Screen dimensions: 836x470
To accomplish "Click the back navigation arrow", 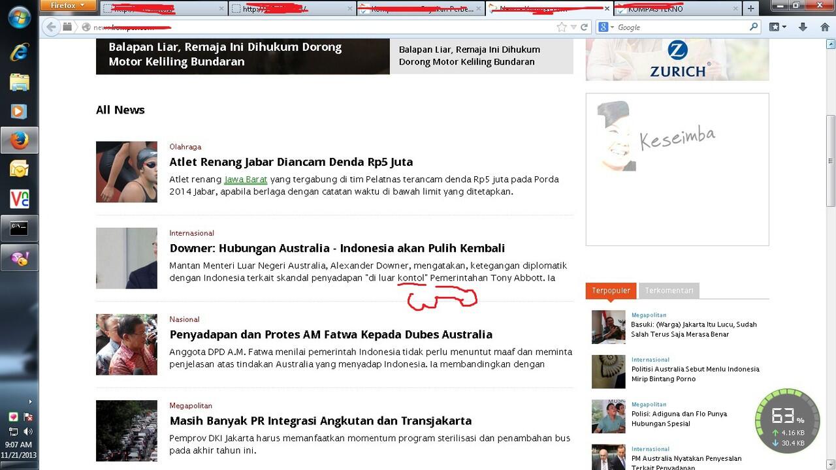I will 51,27.
